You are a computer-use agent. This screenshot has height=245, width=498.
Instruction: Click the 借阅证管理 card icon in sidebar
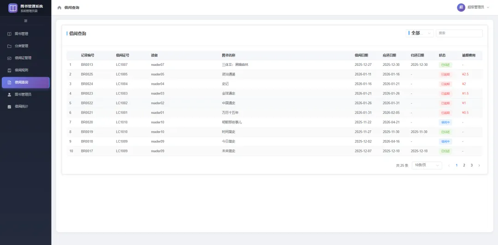pyautogui.click(x=9, y=58)
